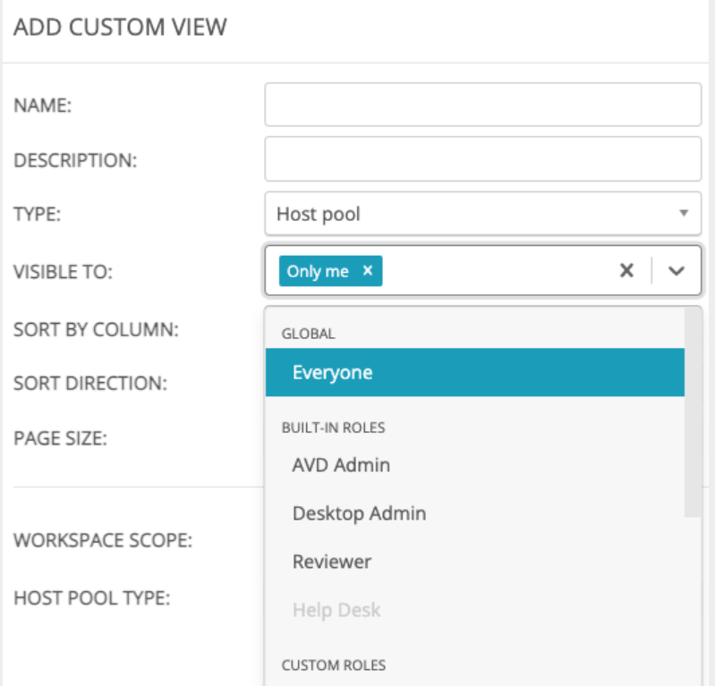Click the Visible To field label
The image size is (715, 686).
[x=63, y=272]
